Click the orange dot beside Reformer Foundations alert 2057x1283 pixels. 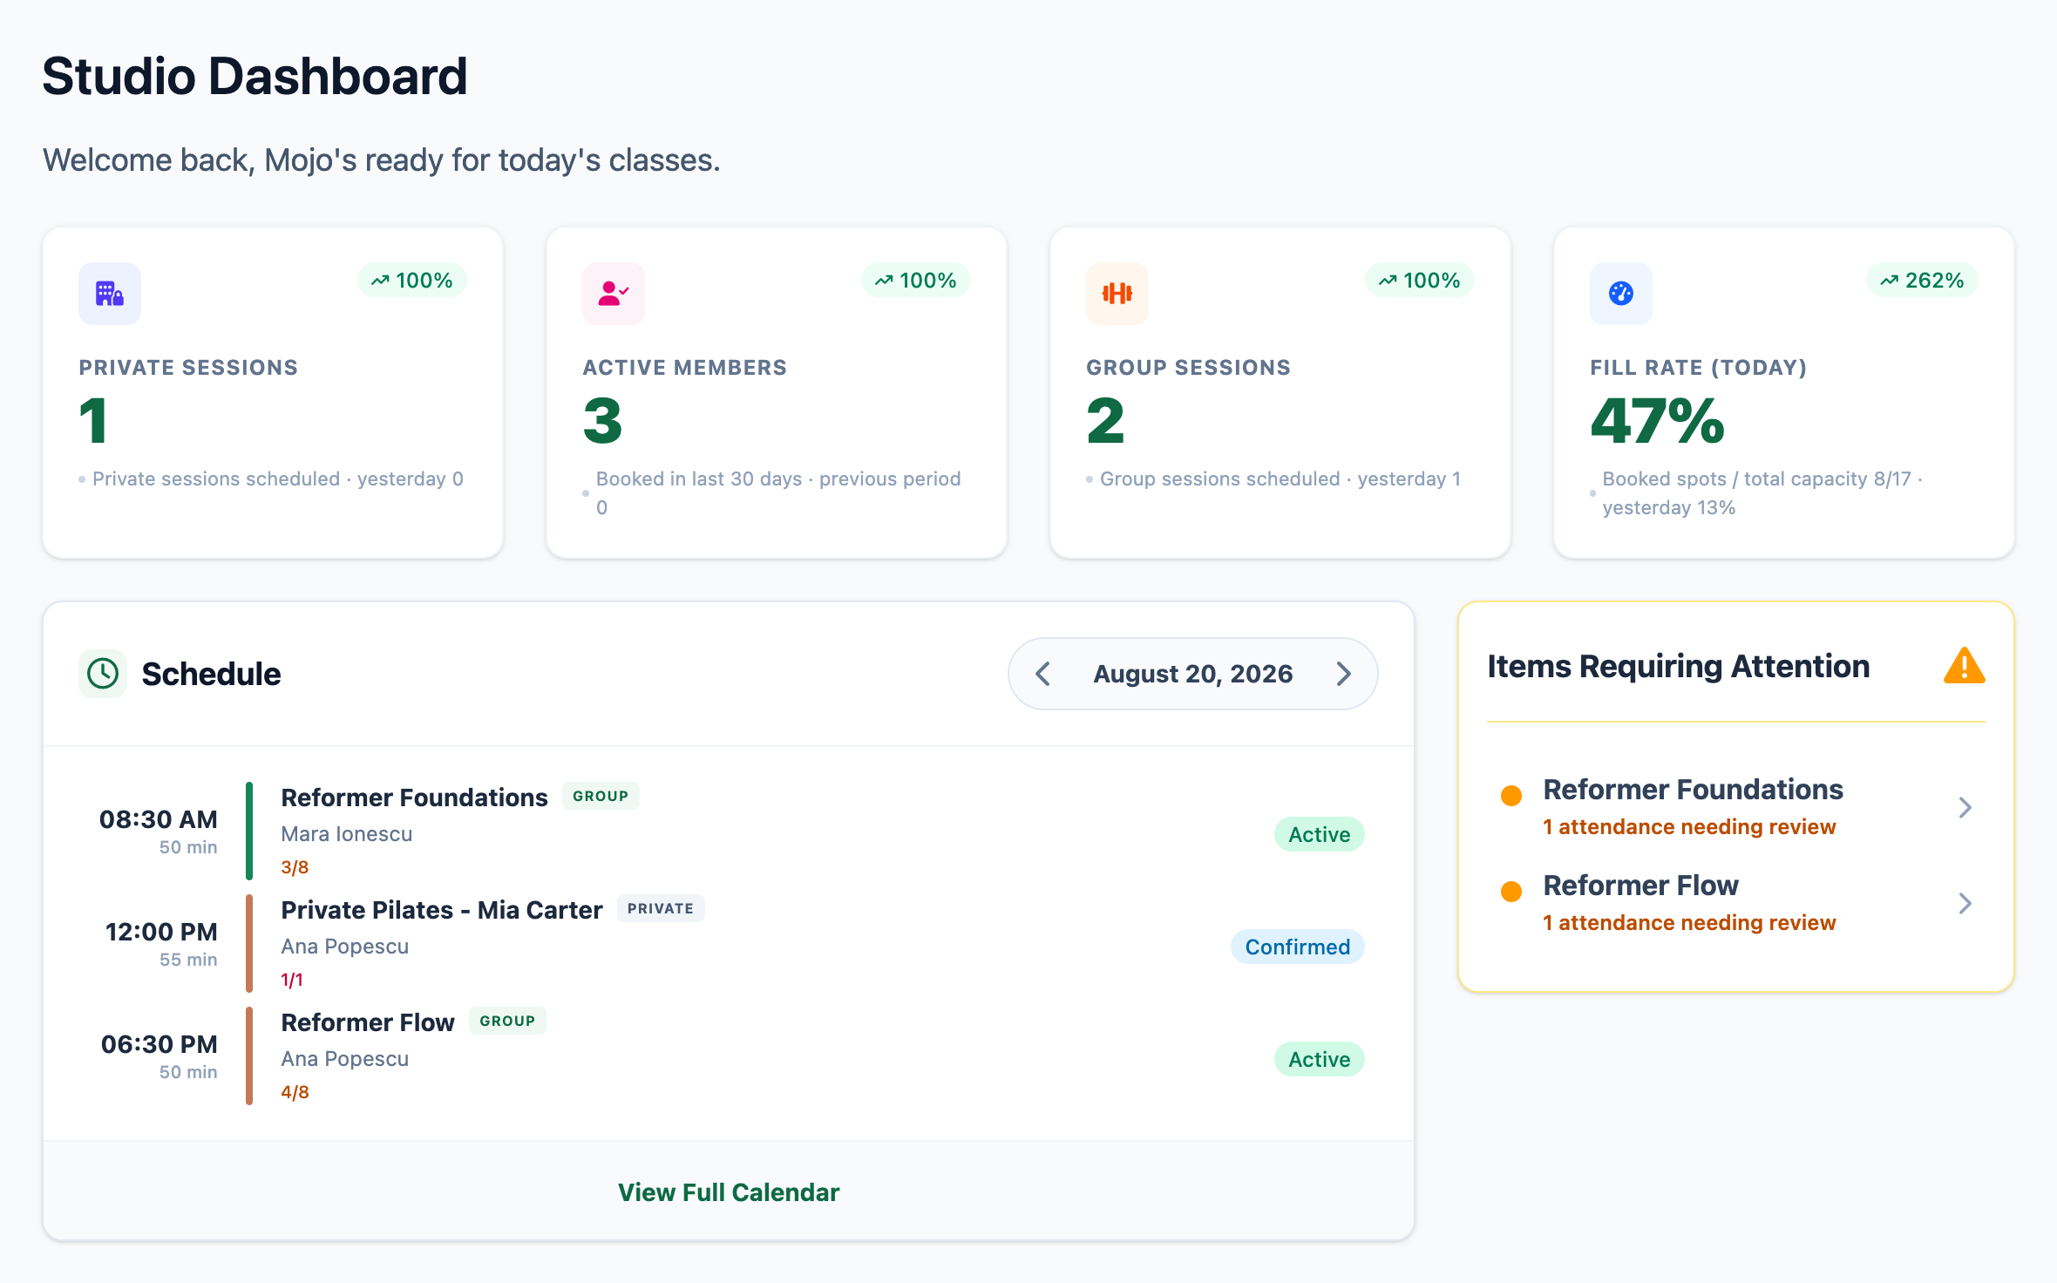tap(1511, 795)
